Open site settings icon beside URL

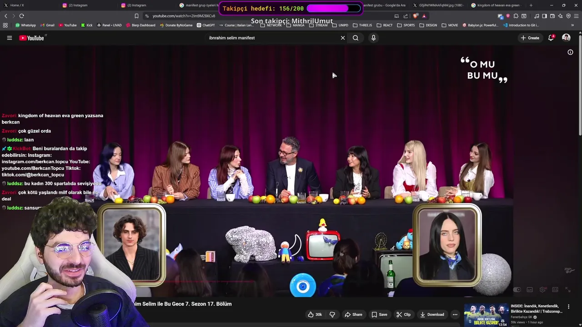coord(147,16)
